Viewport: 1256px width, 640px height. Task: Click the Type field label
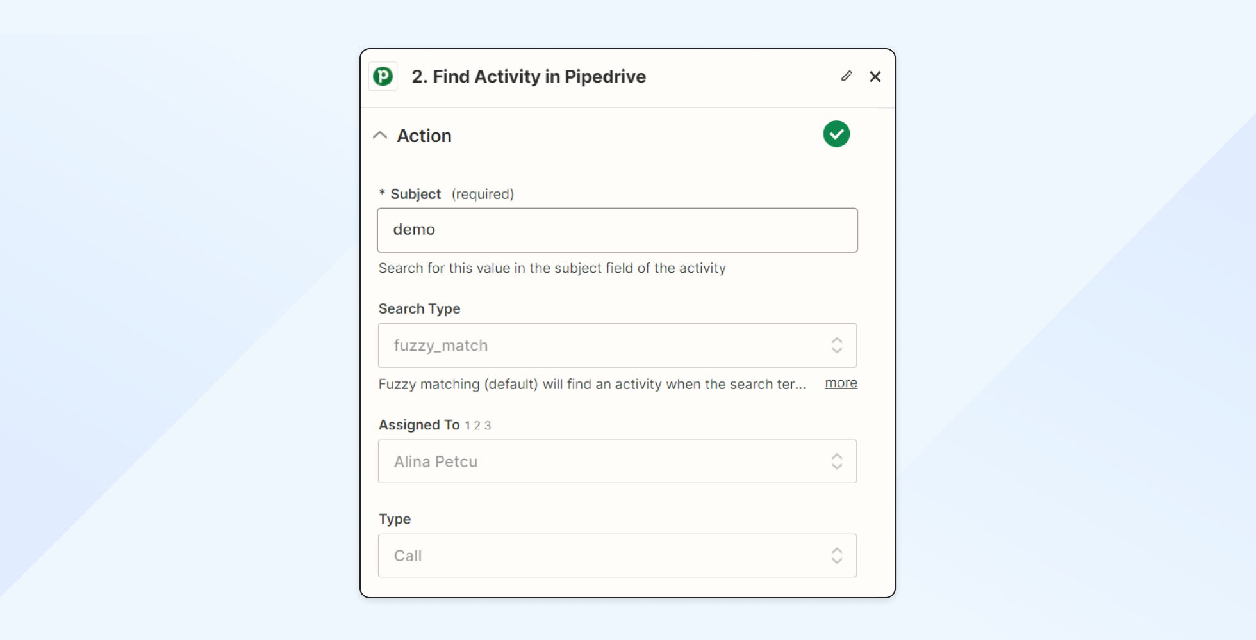pyautogui.click(x=395, y=519)
